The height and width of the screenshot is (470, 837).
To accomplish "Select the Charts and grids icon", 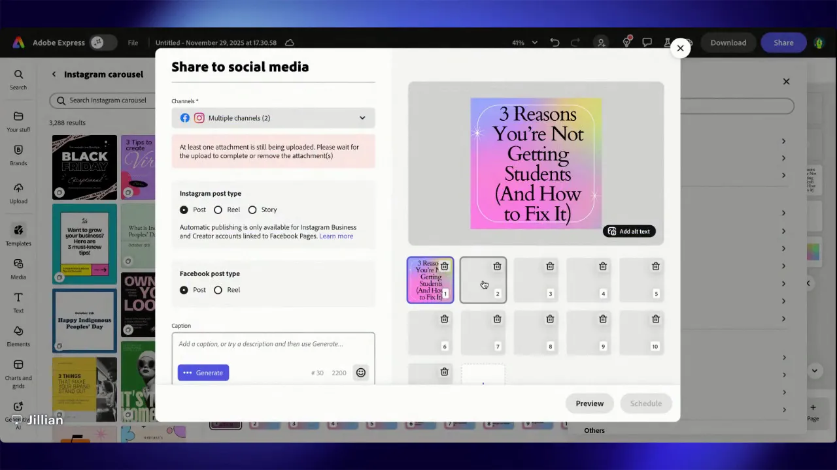I will (x=18, y=369).
